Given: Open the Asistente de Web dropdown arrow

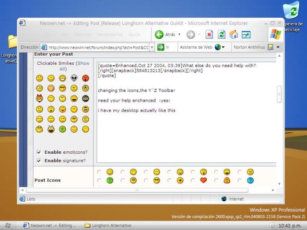Looking at the screenshot, I should (223, 47).
